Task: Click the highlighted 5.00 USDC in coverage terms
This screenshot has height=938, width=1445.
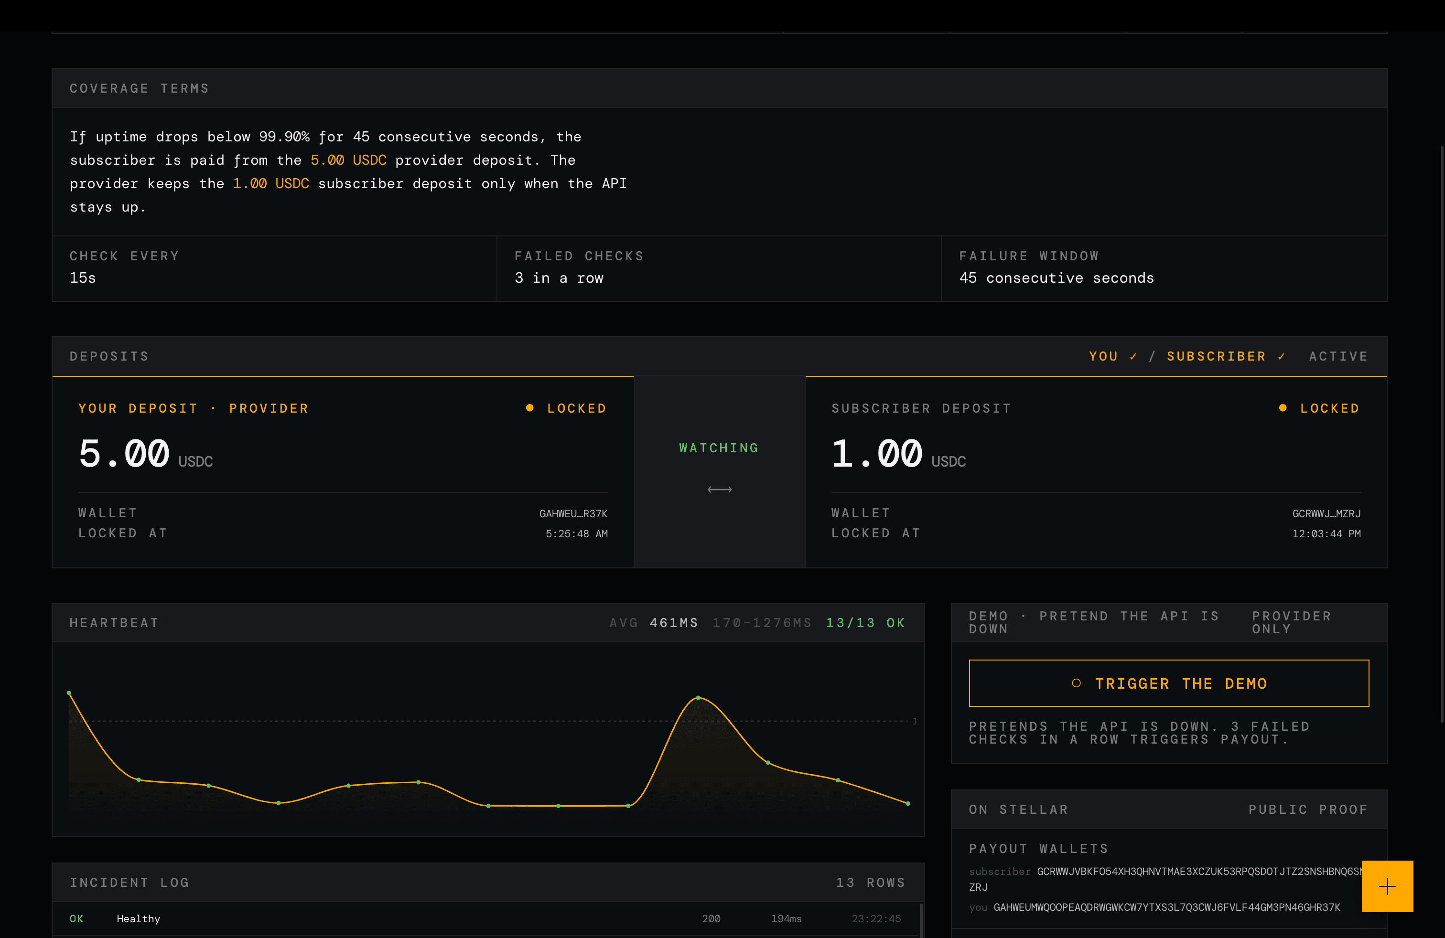Action: pyautogui.click(x=348, y=160)
